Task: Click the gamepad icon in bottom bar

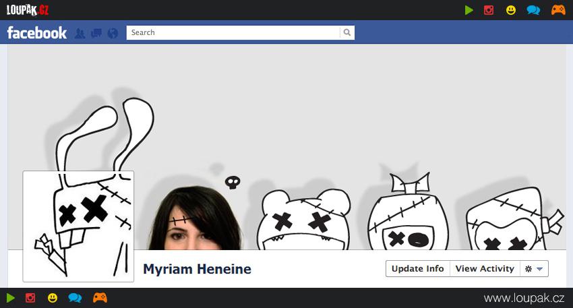Action: pos(100,297)
